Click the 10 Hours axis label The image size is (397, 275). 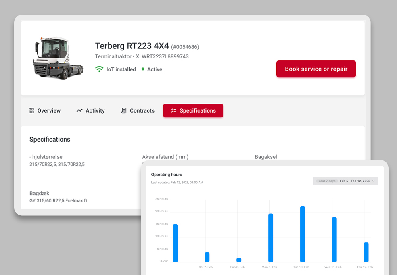tap(161, 236)
